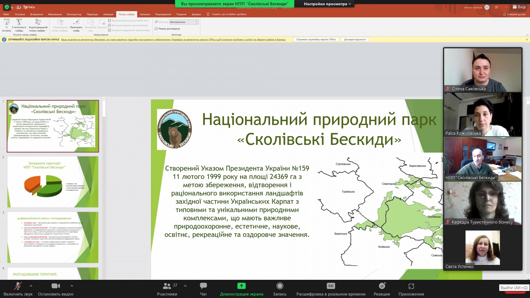Open participants options arrow
The image size is (530, 298).
(x=185, y=286)
